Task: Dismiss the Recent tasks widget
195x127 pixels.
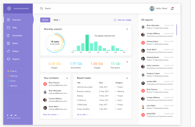Action: coord(127,78)
